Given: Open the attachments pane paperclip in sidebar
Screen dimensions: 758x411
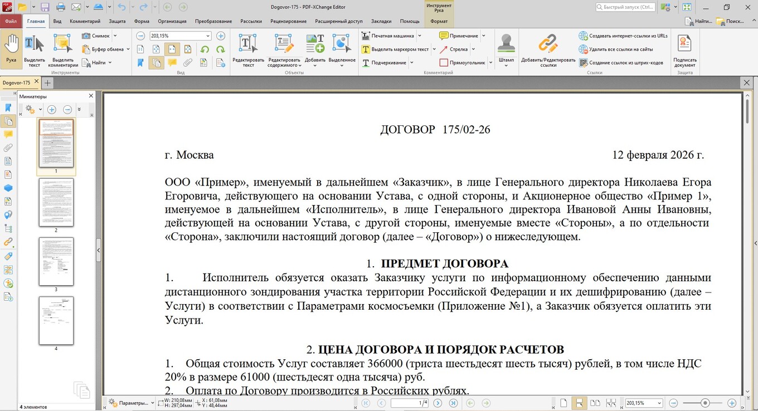Looking at the screenshot, I should pos(8,148).
